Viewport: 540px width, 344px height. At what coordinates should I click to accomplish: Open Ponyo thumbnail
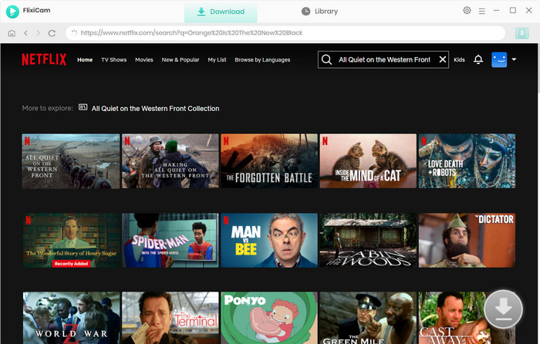coord(269,318)
